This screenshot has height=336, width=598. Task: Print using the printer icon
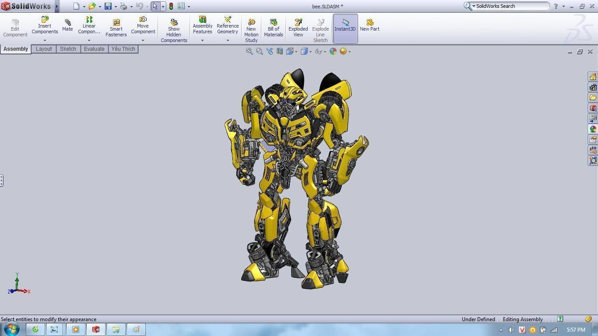click(123, 6)
